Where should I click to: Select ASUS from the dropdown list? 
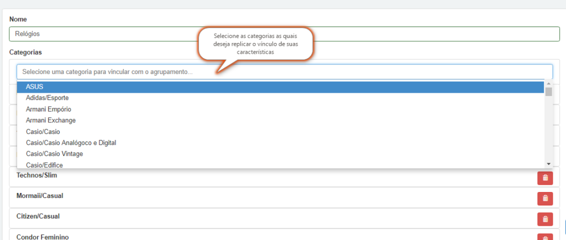coord(280,87)
